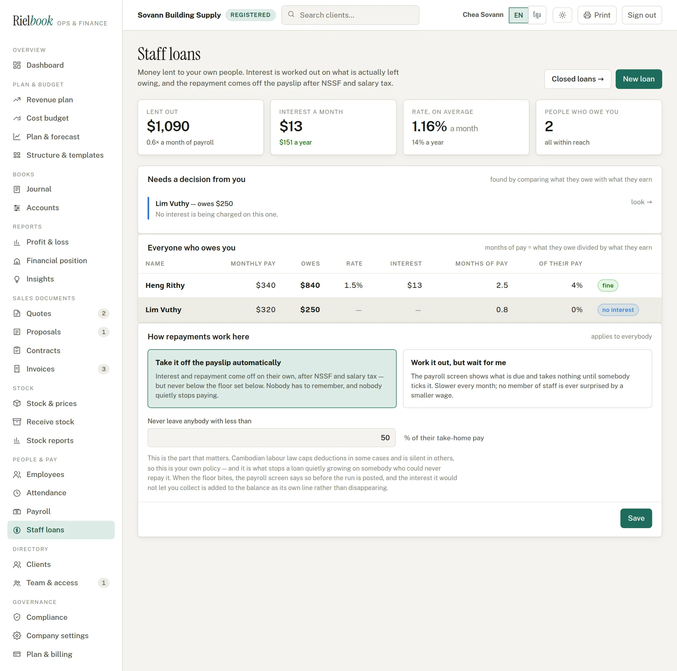This screenshot has height=671, width=677.
Task: Click the Insights lightbulb icon
Action: [17, 279]
